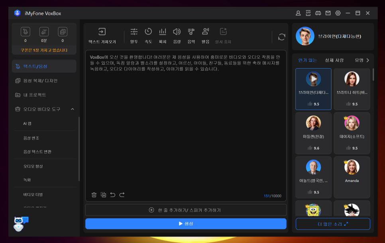The width and height of the screenshot is (385, 243).
Task: Switch to the 실제 사람 voice tab
Action: 334,60
